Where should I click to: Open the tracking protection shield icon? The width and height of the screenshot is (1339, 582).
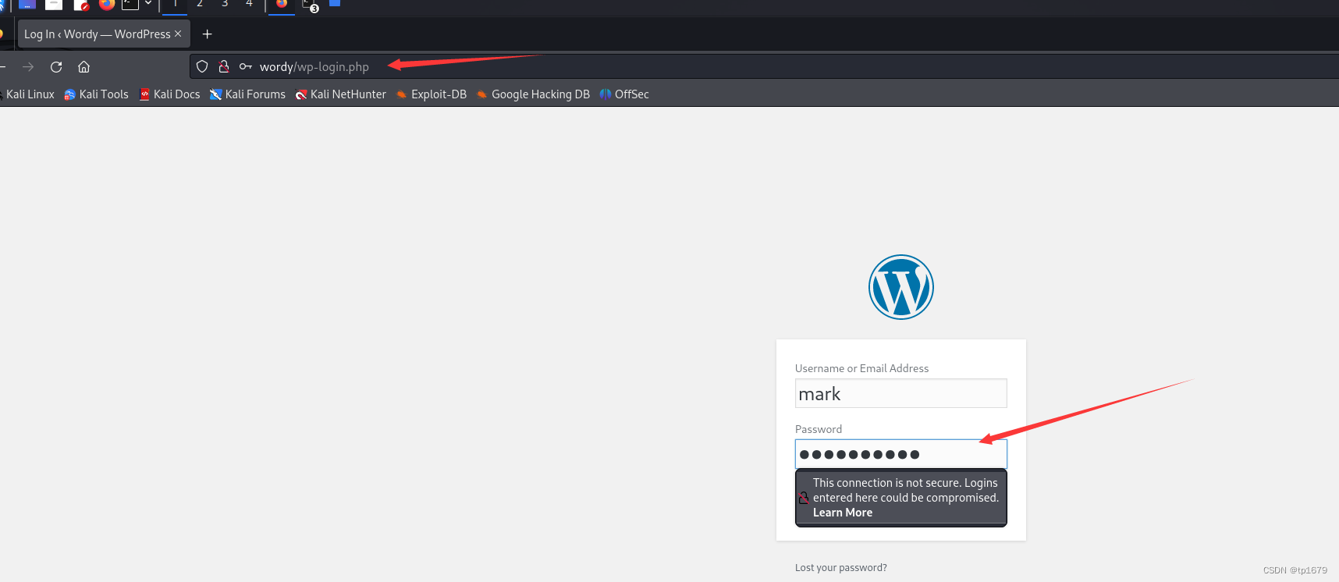coord(202,67)
